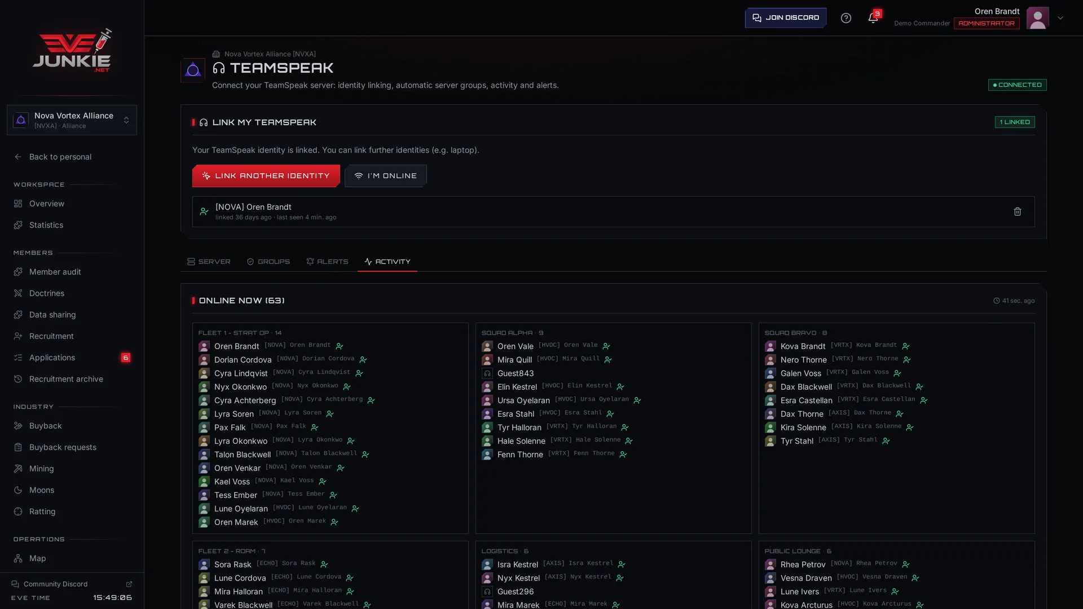1083x609 pixels.
Task: Click the 1 Linked badge
Action: coord(1015,122)
